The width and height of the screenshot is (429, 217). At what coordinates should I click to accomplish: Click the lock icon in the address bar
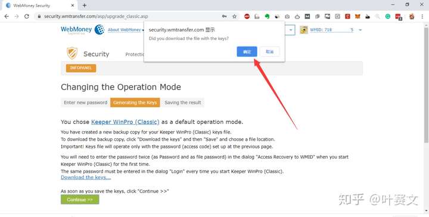coord(39,17)
